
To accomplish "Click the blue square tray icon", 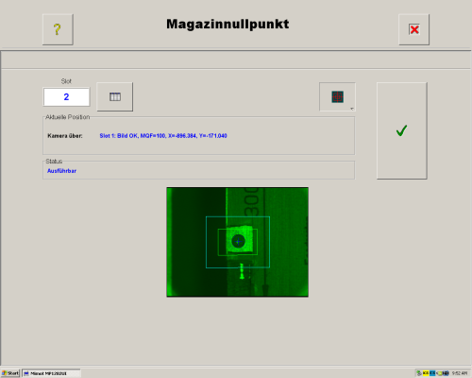I will 432,373.
